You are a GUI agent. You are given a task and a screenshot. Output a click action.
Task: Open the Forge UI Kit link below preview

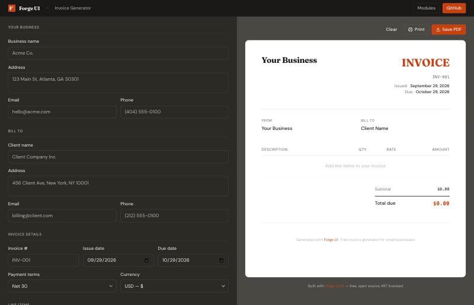(x=335, y=286)
